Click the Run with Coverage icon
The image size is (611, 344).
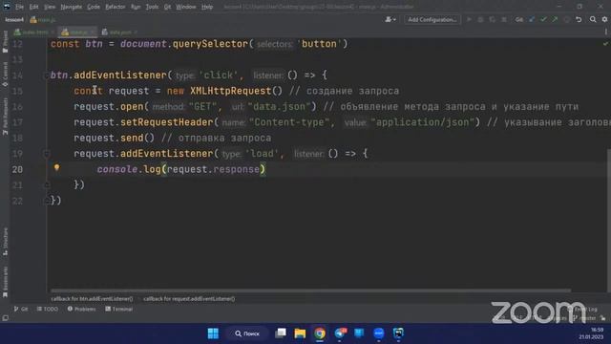[493, 19]
